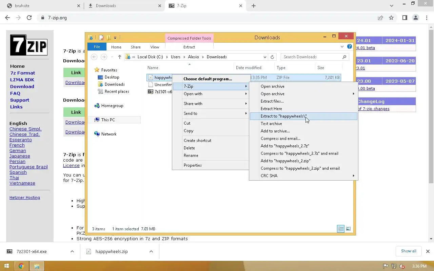Screen dimensions: 434x271
Task: Switch to details view icon in Explorer
Action: click(341, 229)
